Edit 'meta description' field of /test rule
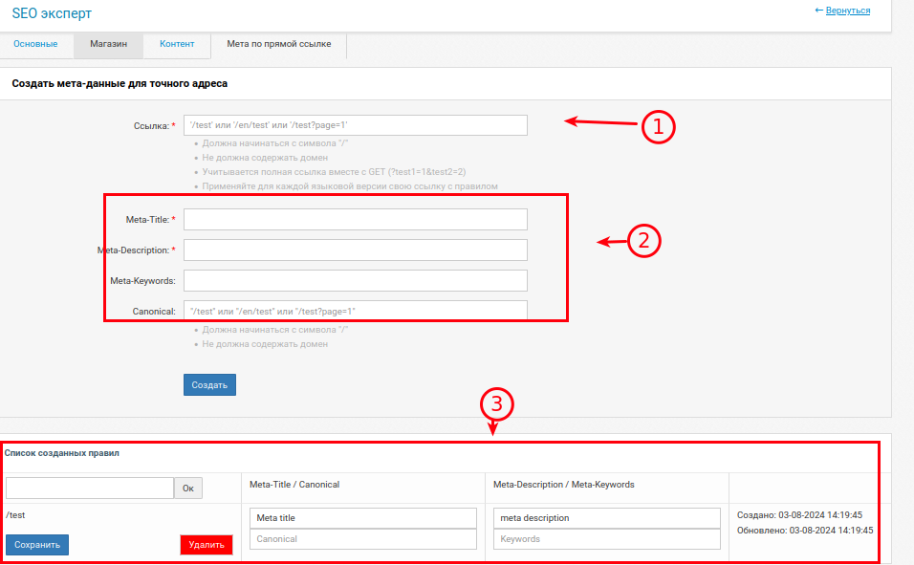The height and width of the screenshot is (565, 914). click(607, 518)
